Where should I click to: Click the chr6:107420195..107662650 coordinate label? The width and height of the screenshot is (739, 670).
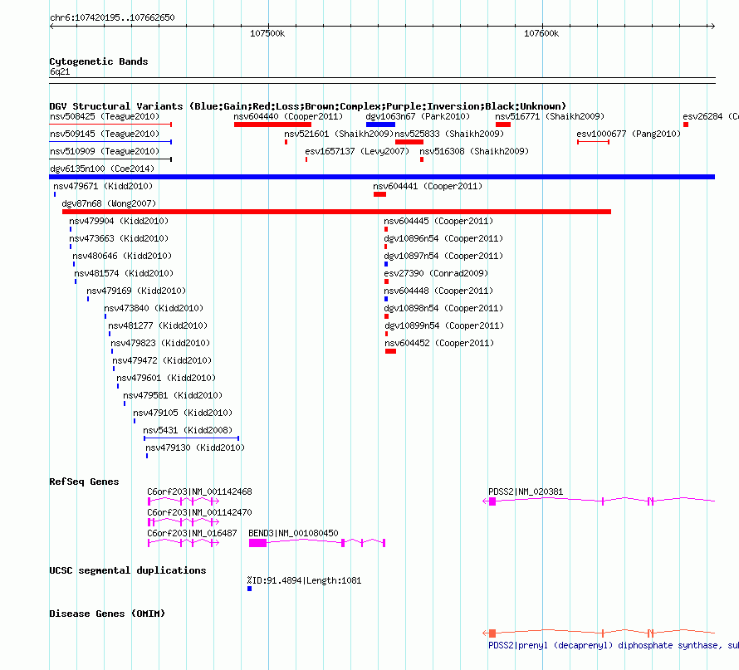pos(112,17)
